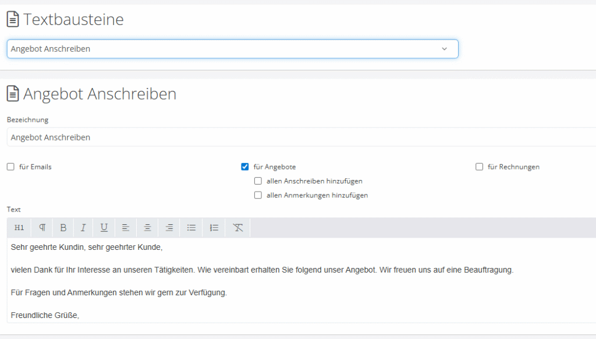Enable italic formatting
Screen dimensions: 596x339
click(83, 227)
